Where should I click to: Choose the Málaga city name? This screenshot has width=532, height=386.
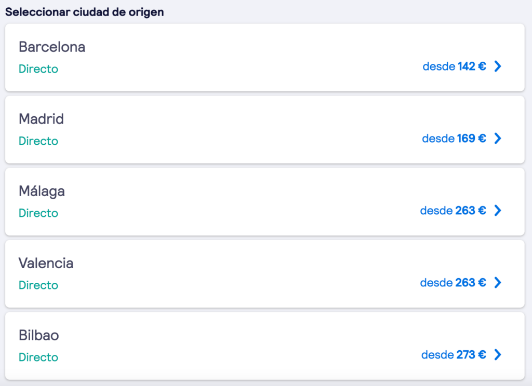pyautogui.click(x=42, y=191)
